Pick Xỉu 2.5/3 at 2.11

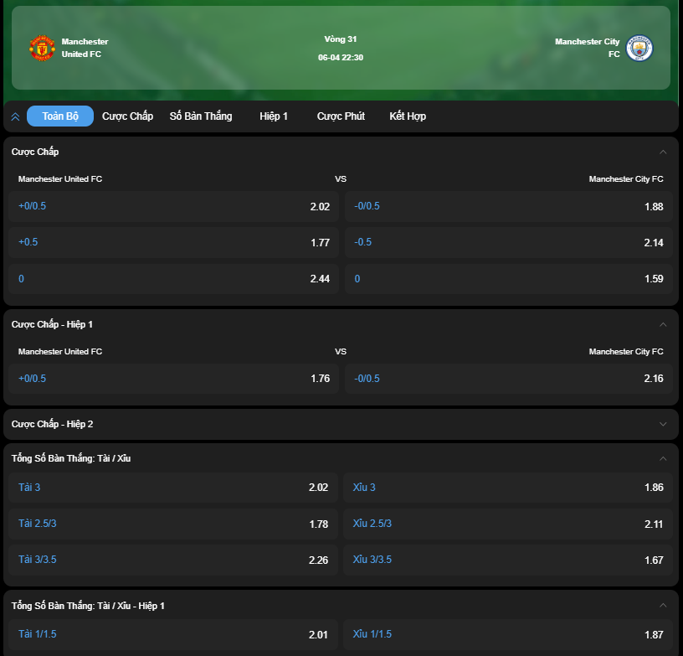click(x=508, y=524)
